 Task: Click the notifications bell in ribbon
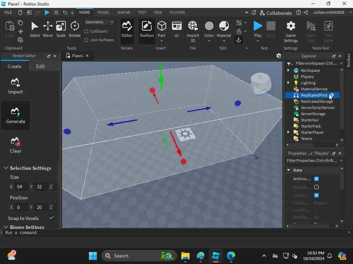[x=254, y=13]
